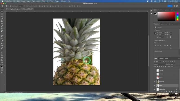Open the History panel icon in dock

click(151, 11)
